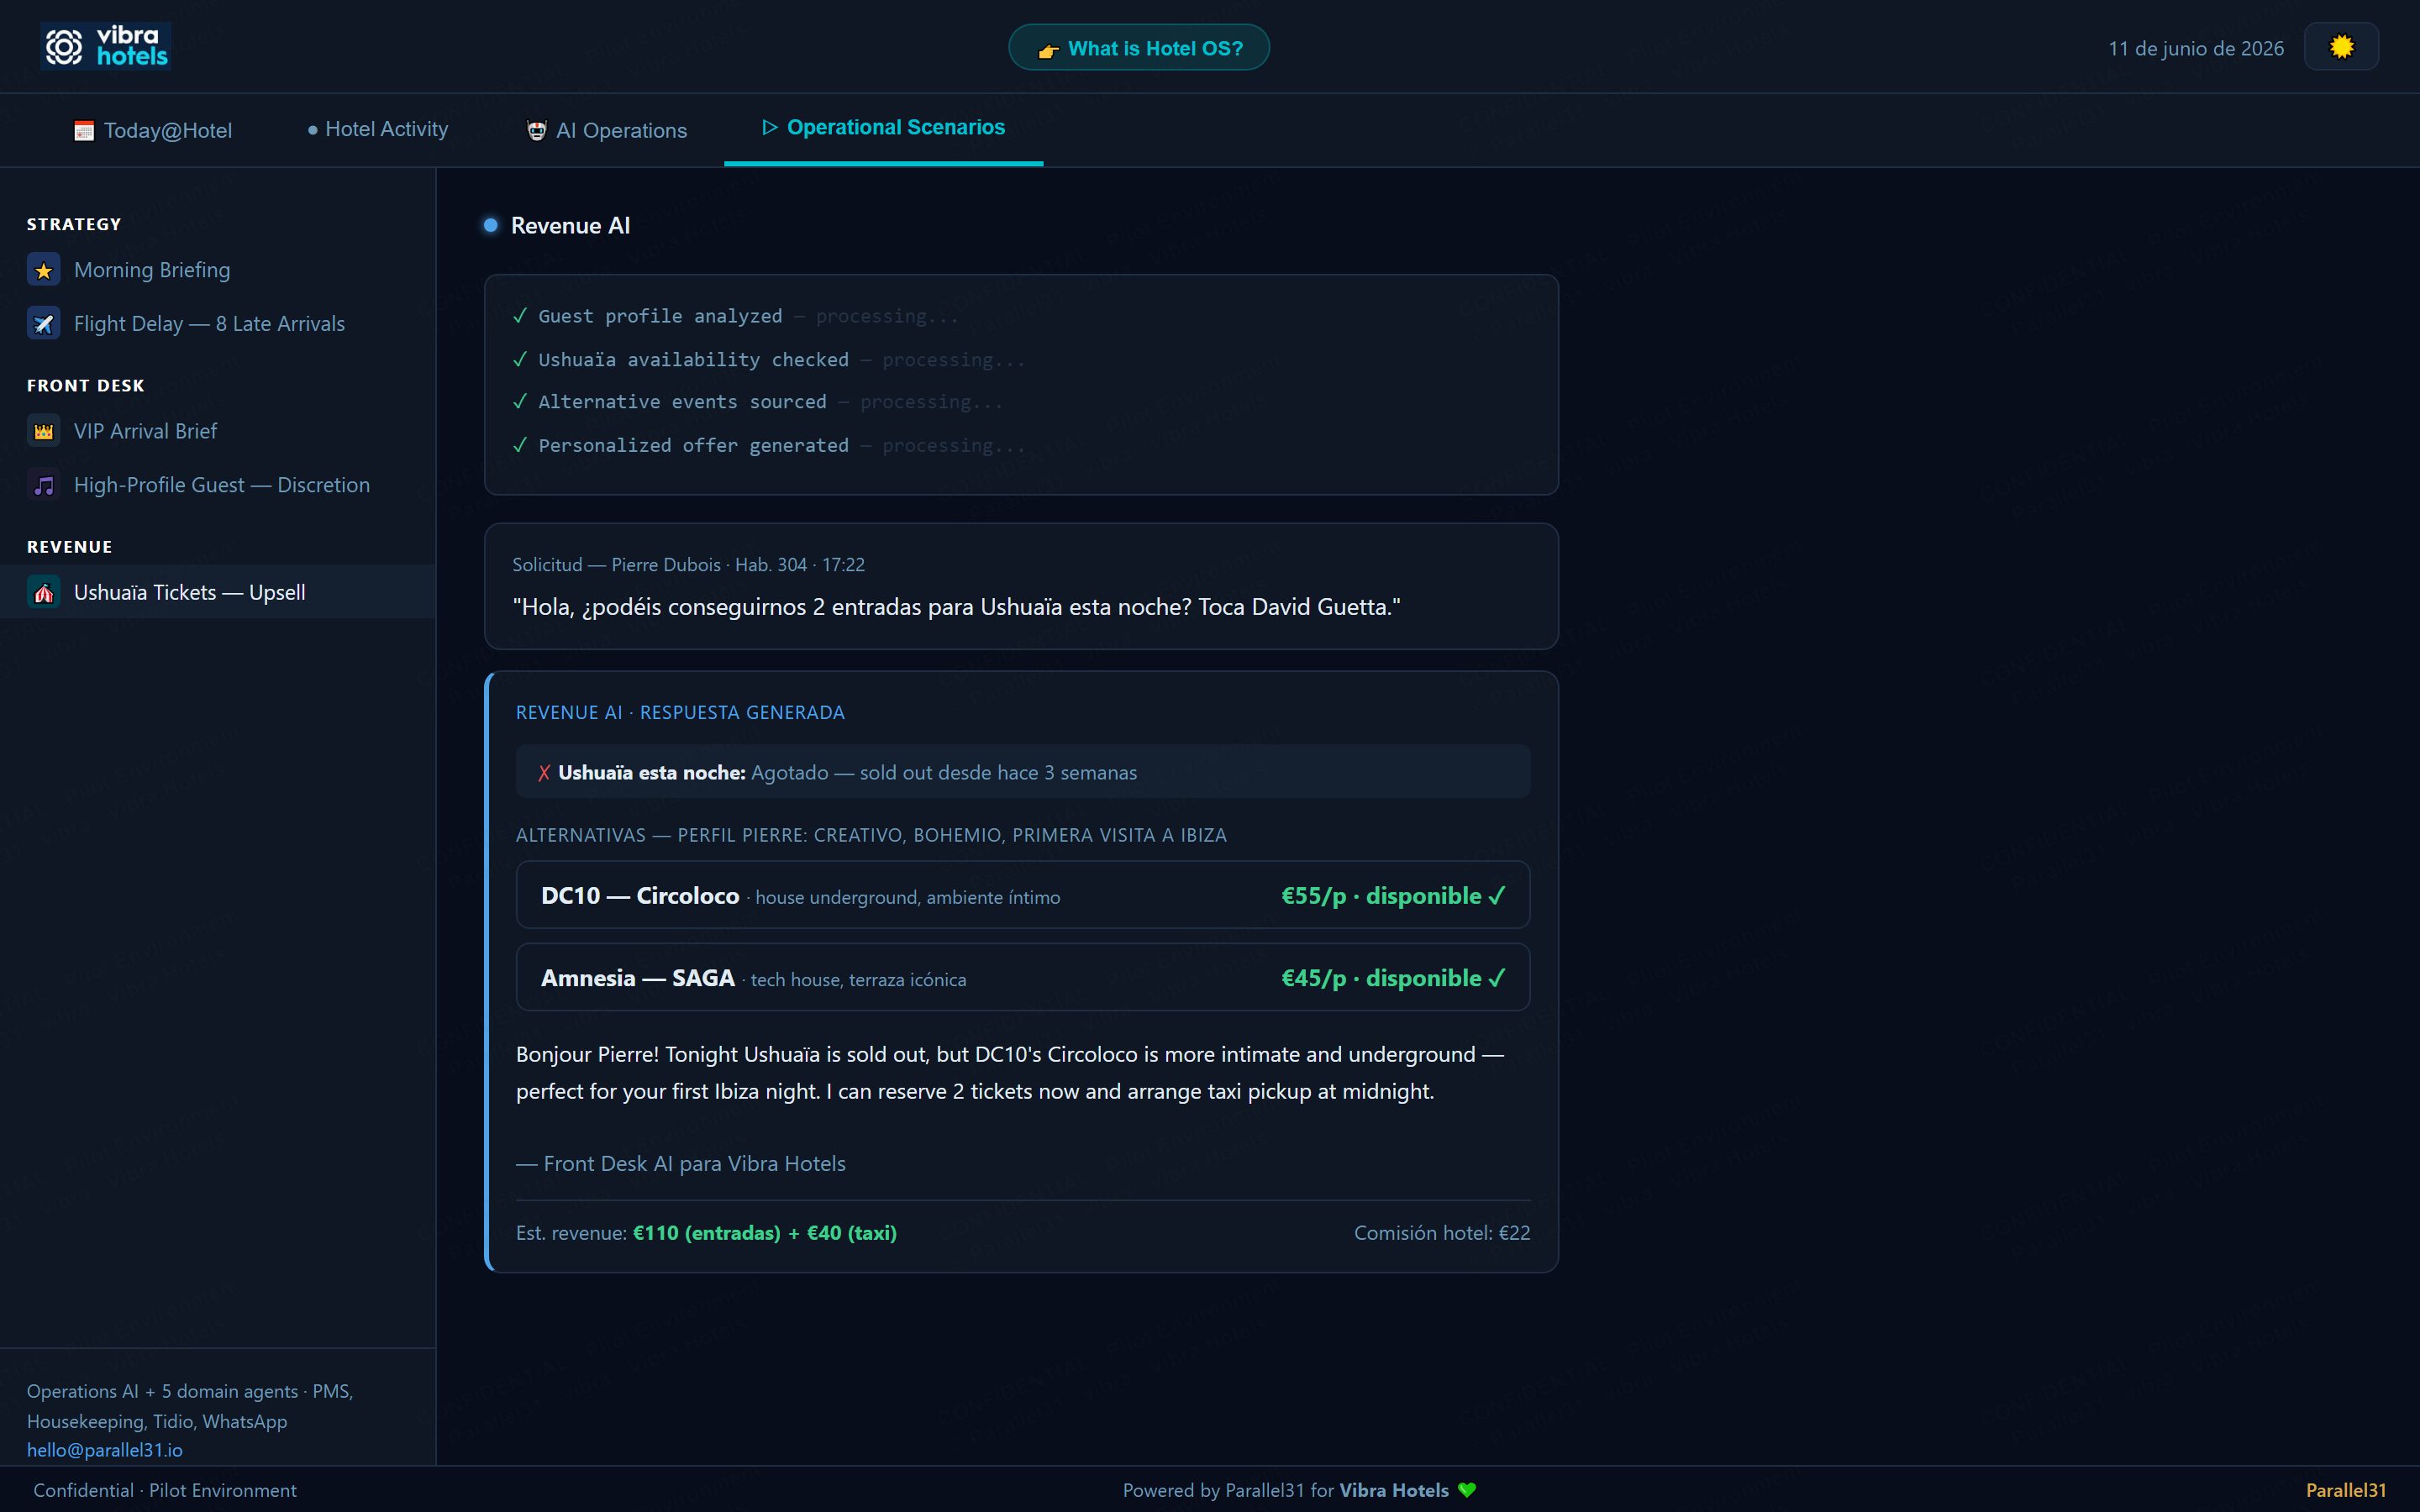Click the ALTERNATIVAS — PERFIL PIERRE heading
This screenshot has width=2420, height=1512.
click(871, 835)
